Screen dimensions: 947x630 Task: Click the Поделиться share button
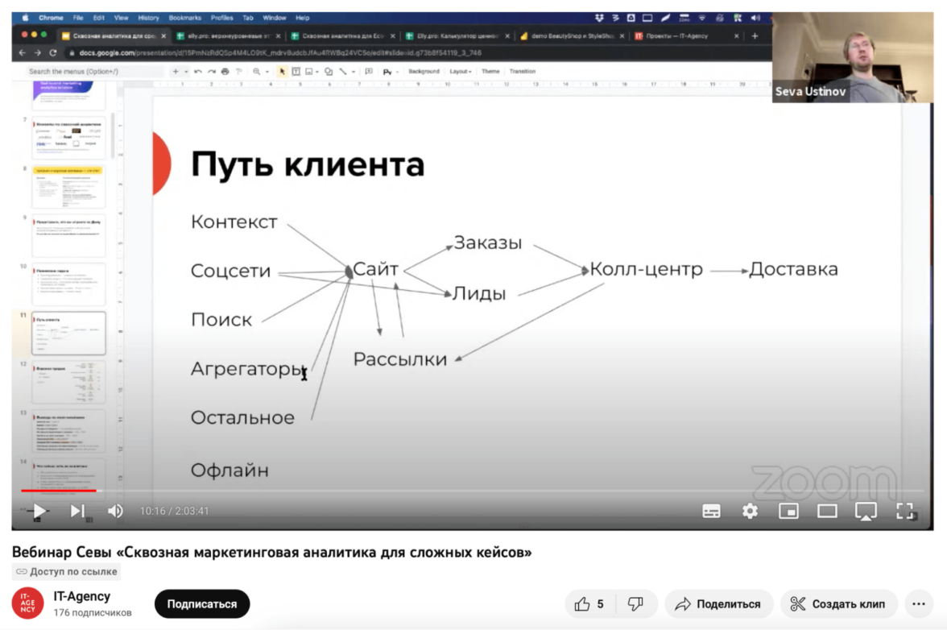click(718, 604)
